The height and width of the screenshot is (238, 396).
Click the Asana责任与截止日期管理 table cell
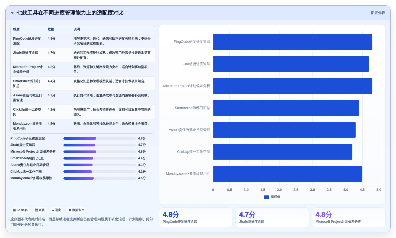[28, 98]
